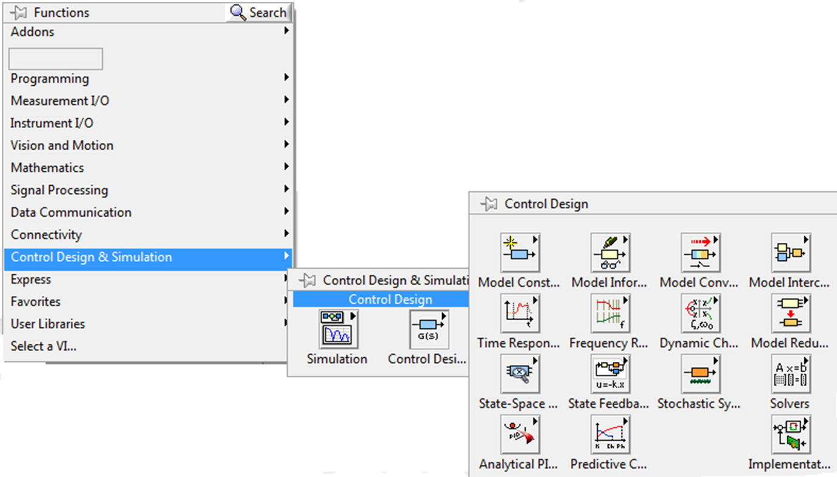The height and width of the screenshot is (477, 837).
Task: Expand the Mathematics submenu arrow
Action: tap(286, 167)
